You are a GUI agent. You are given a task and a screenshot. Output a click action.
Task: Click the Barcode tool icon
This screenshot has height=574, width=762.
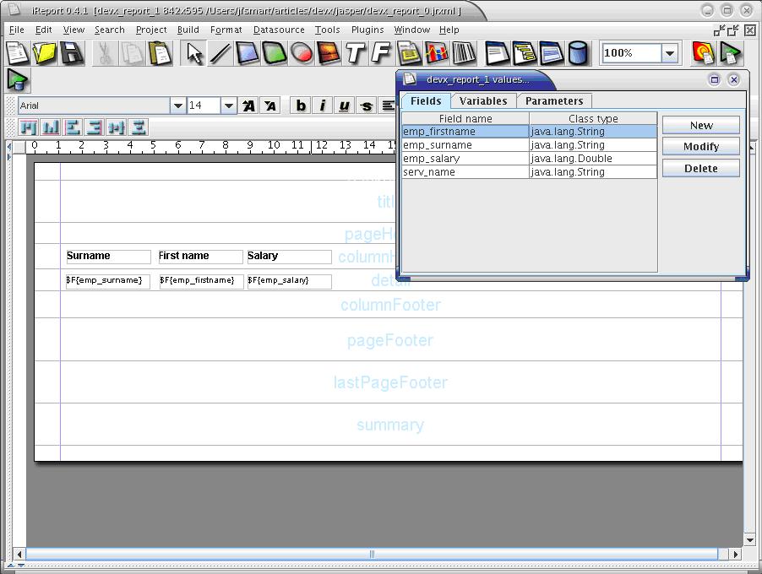[464, 53]
